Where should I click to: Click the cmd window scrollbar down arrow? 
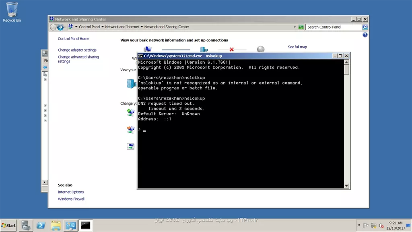click(x=346, y=186)
